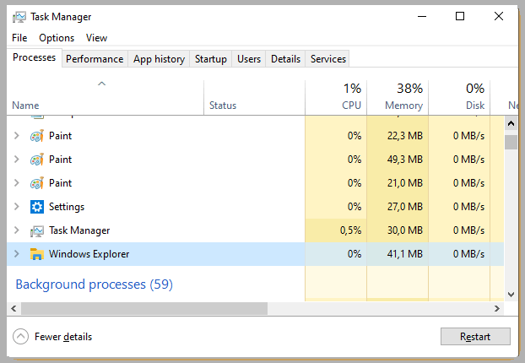Minimize the Task Manager window
525x363 pixels.
click(x=422, y=16)
